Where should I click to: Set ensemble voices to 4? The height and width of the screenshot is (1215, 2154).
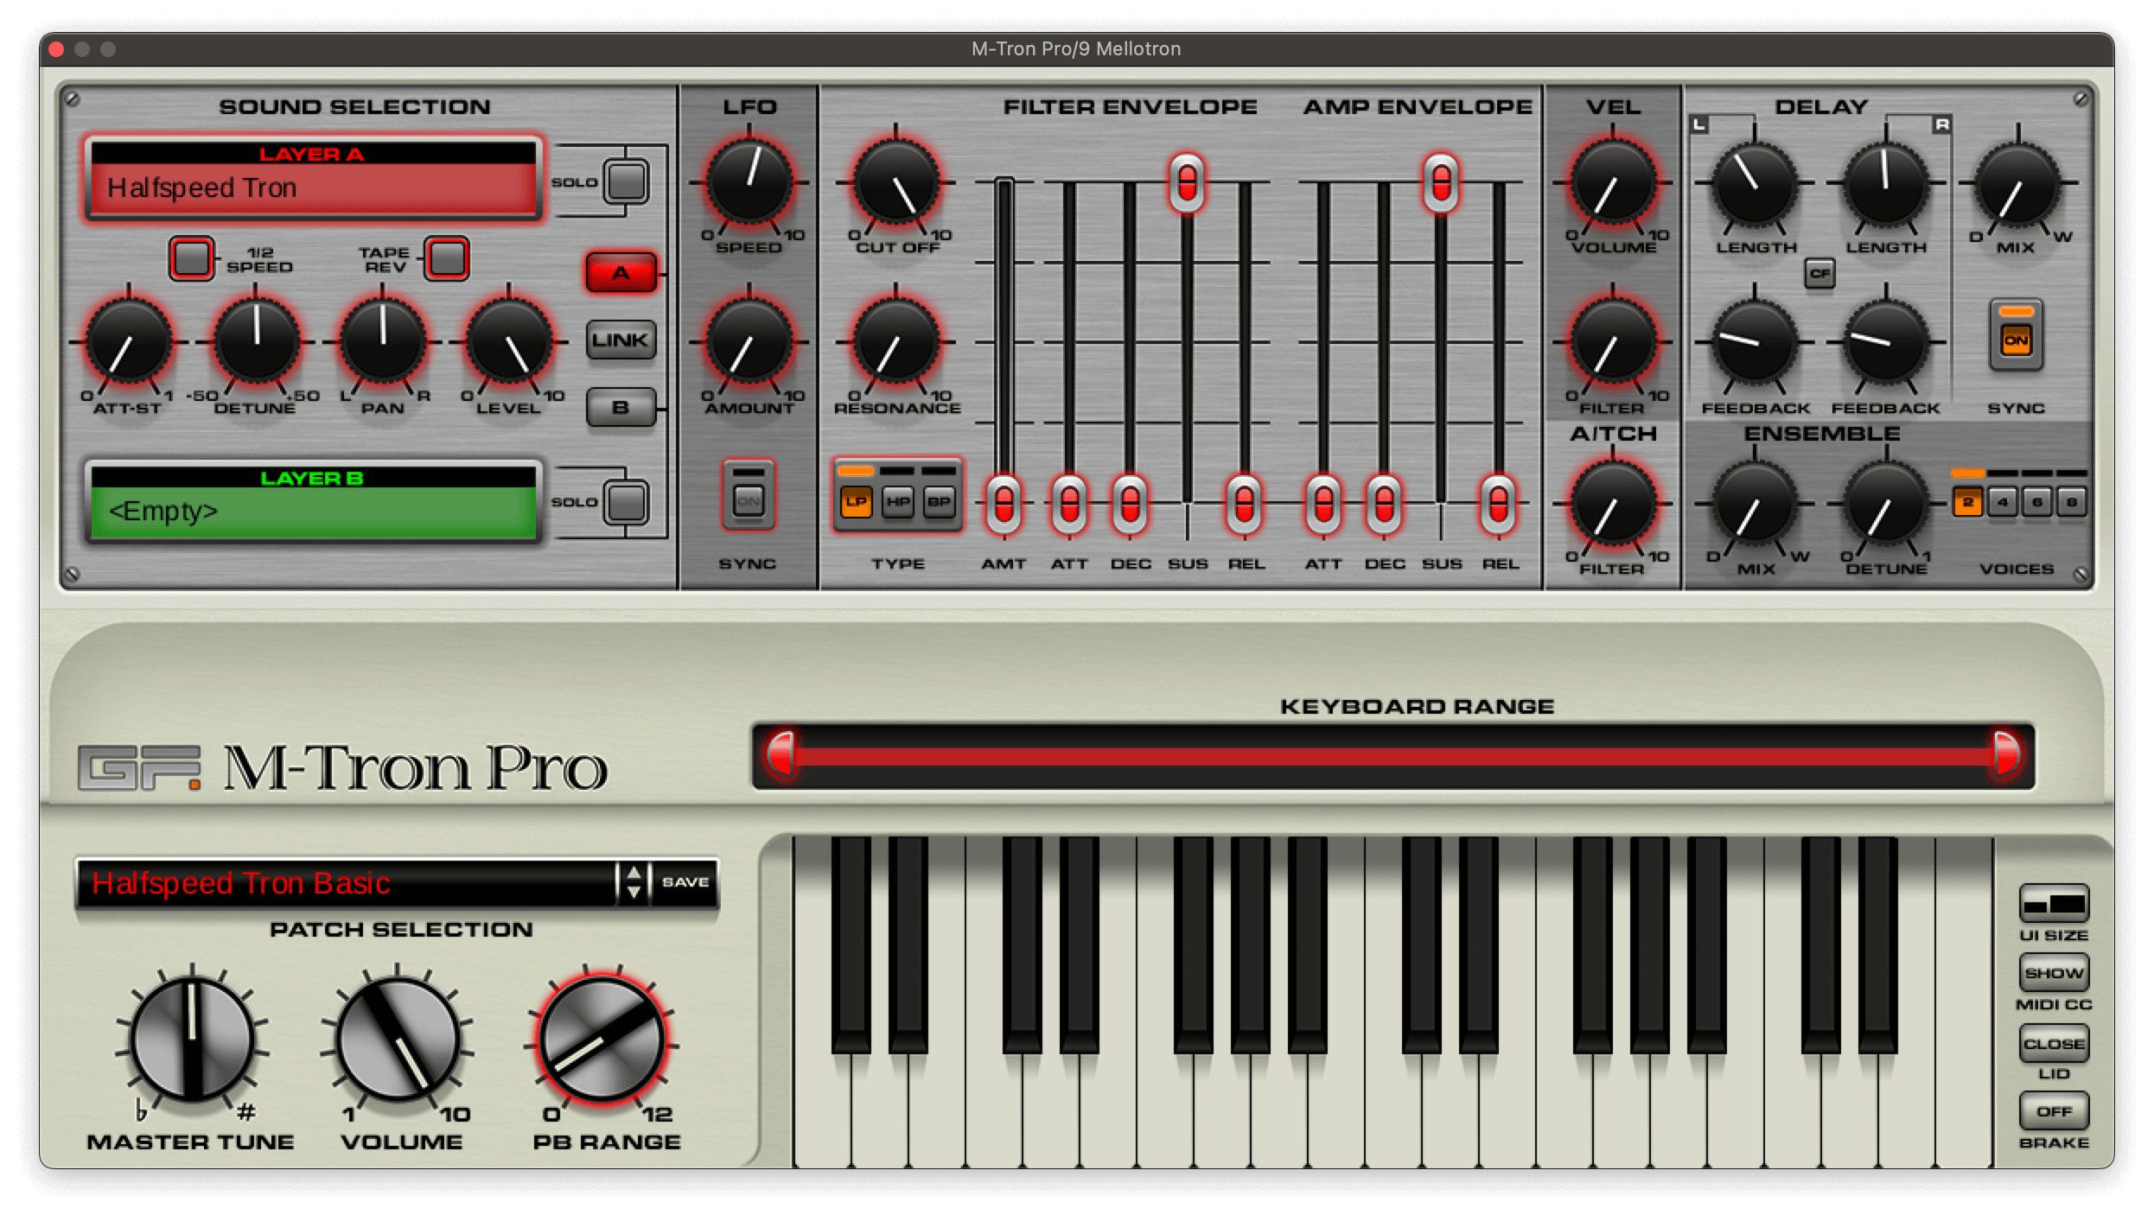coord(2003,502)
